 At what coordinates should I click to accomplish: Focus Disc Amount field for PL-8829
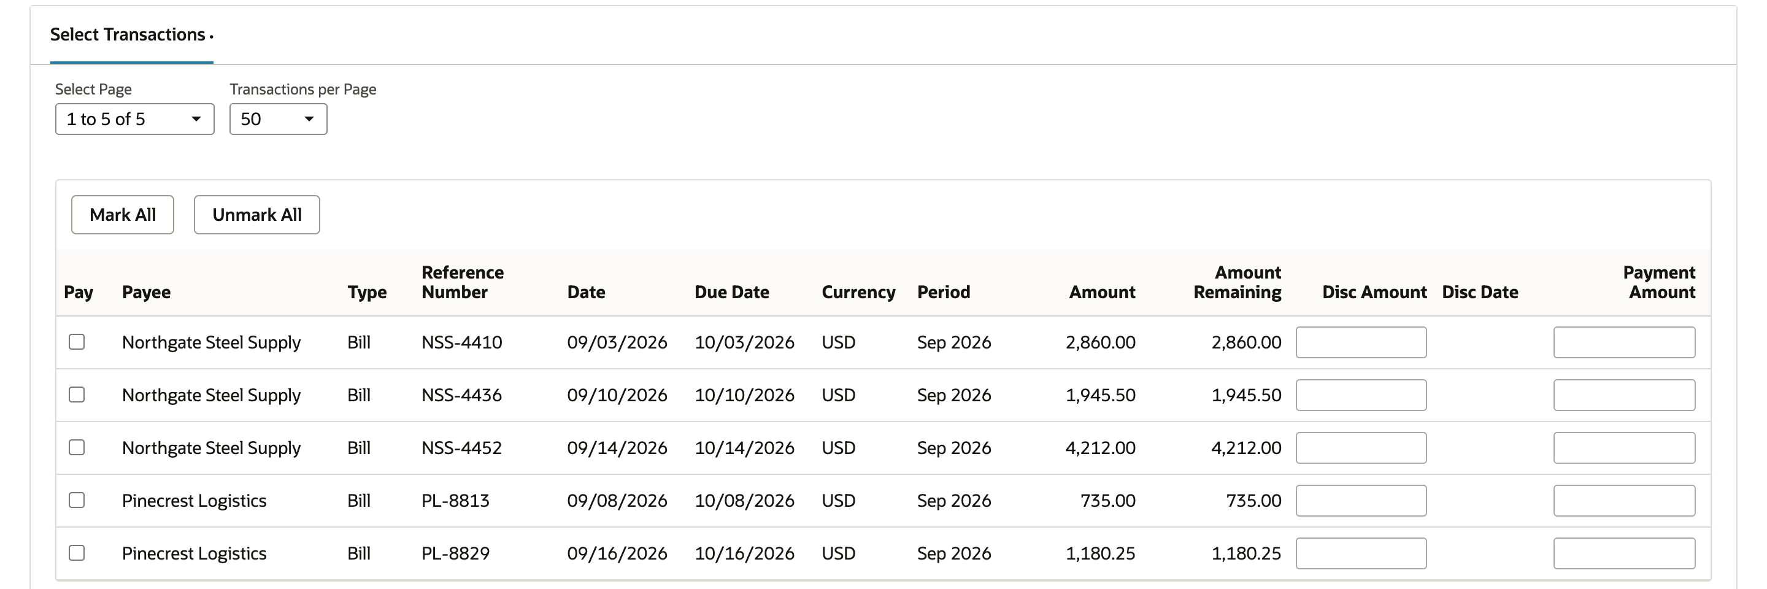point(1361,553)
